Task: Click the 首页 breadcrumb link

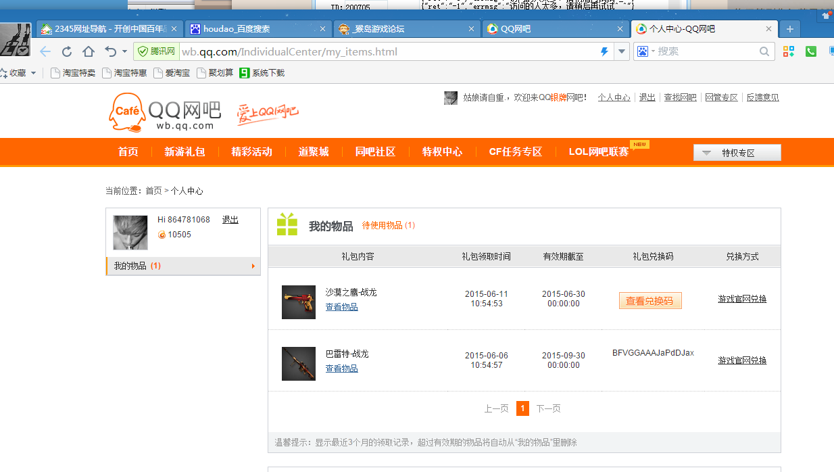Action: (x=153, y=191)
